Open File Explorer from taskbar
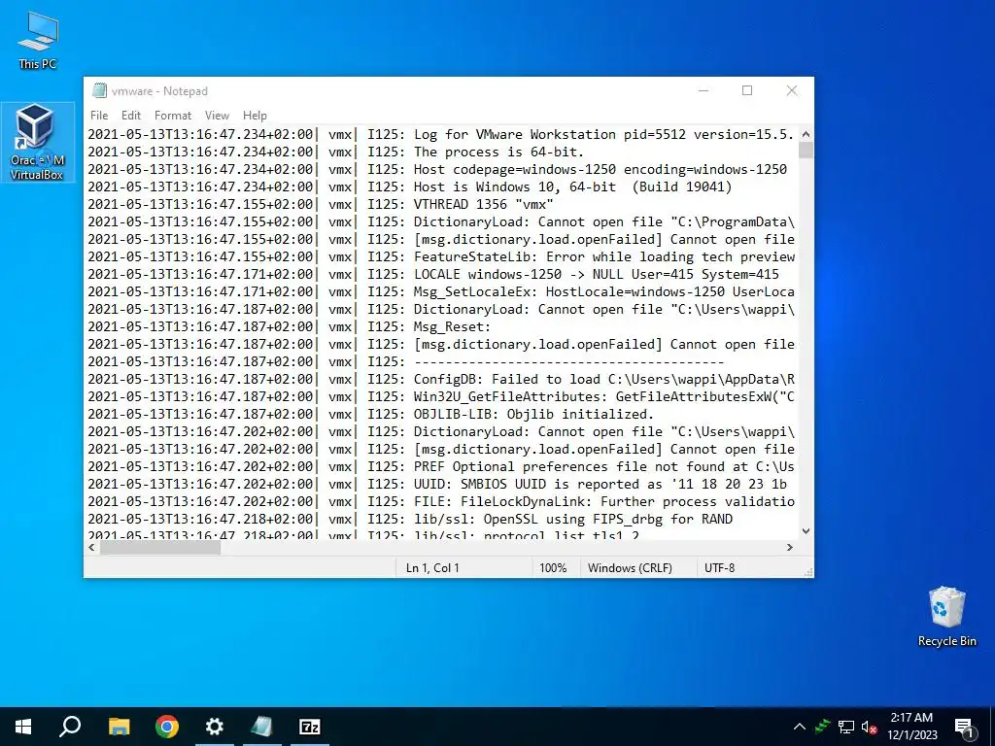Screen dimensions: 995x746 point(119,727)
